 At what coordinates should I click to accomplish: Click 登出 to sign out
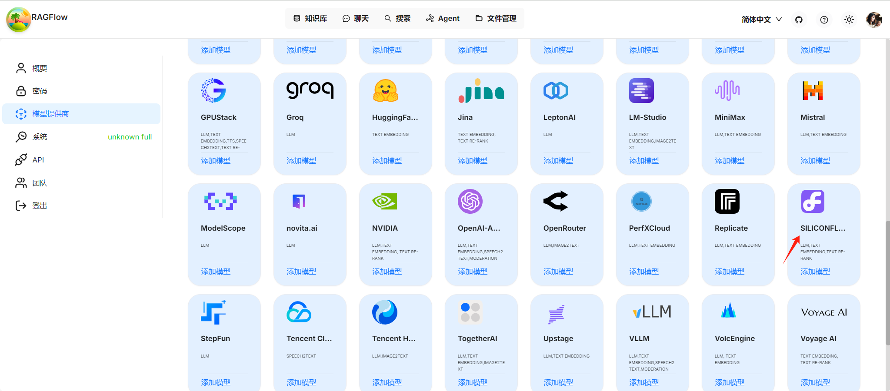point(40,205)
